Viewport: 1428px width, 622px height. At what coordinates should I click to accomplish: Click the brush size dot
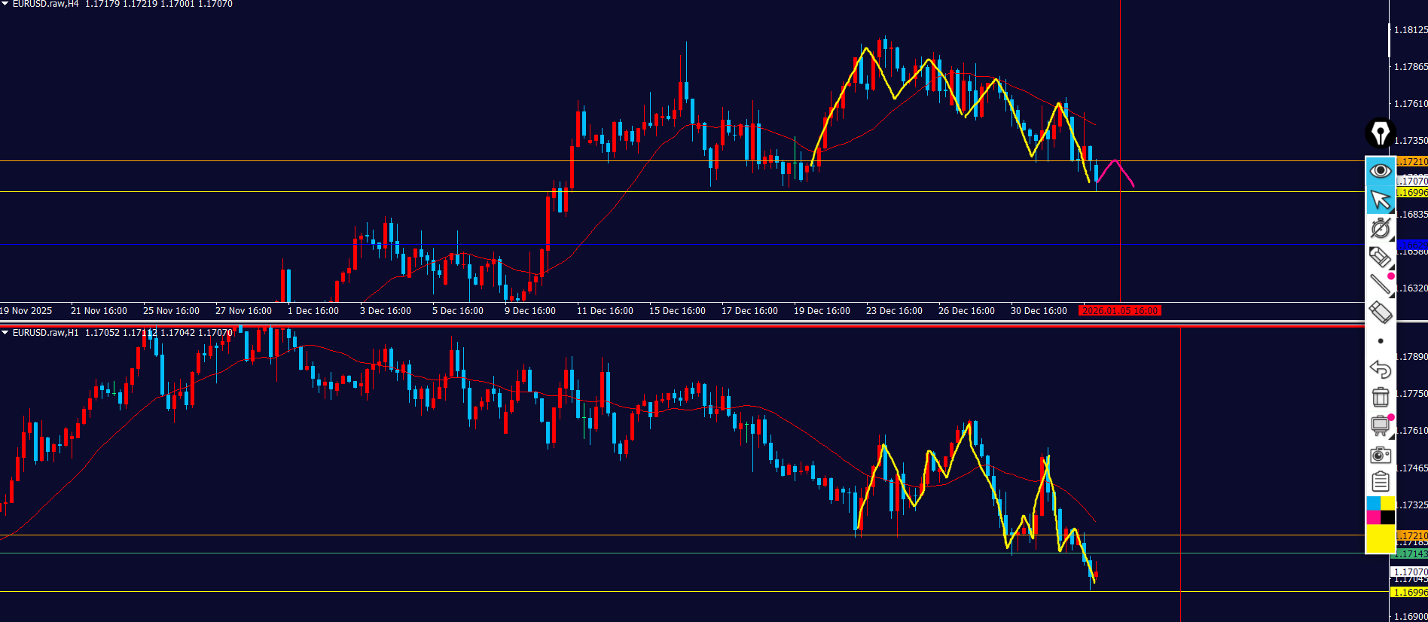click(1380, 341)
